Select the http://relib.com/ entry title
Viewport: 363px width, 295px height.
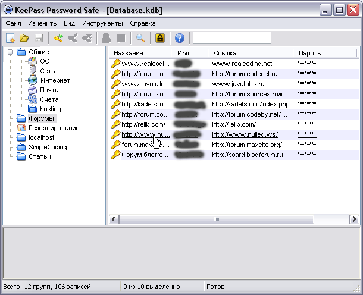143,124
